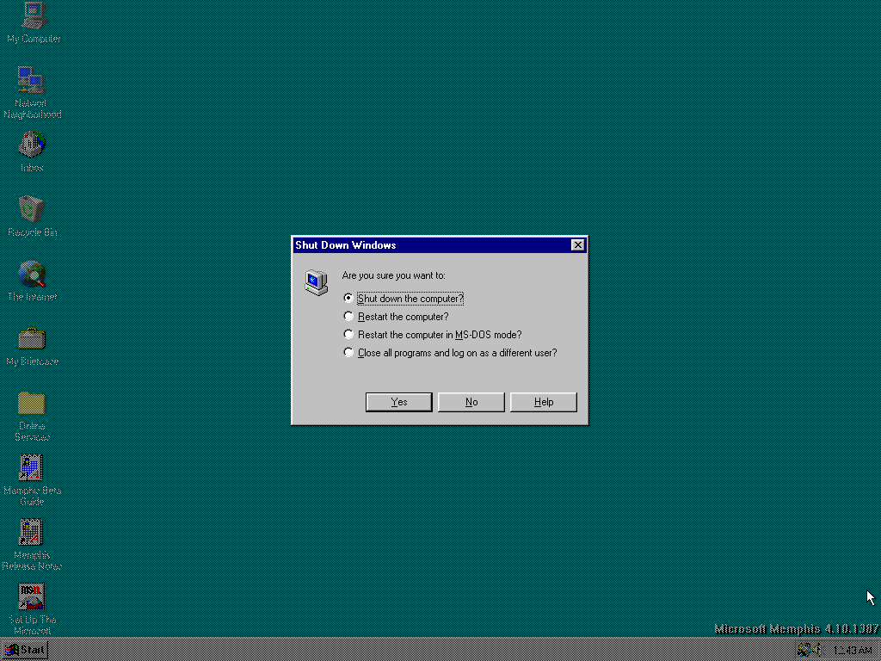Choose Restart the computer option

coord(396,317)
